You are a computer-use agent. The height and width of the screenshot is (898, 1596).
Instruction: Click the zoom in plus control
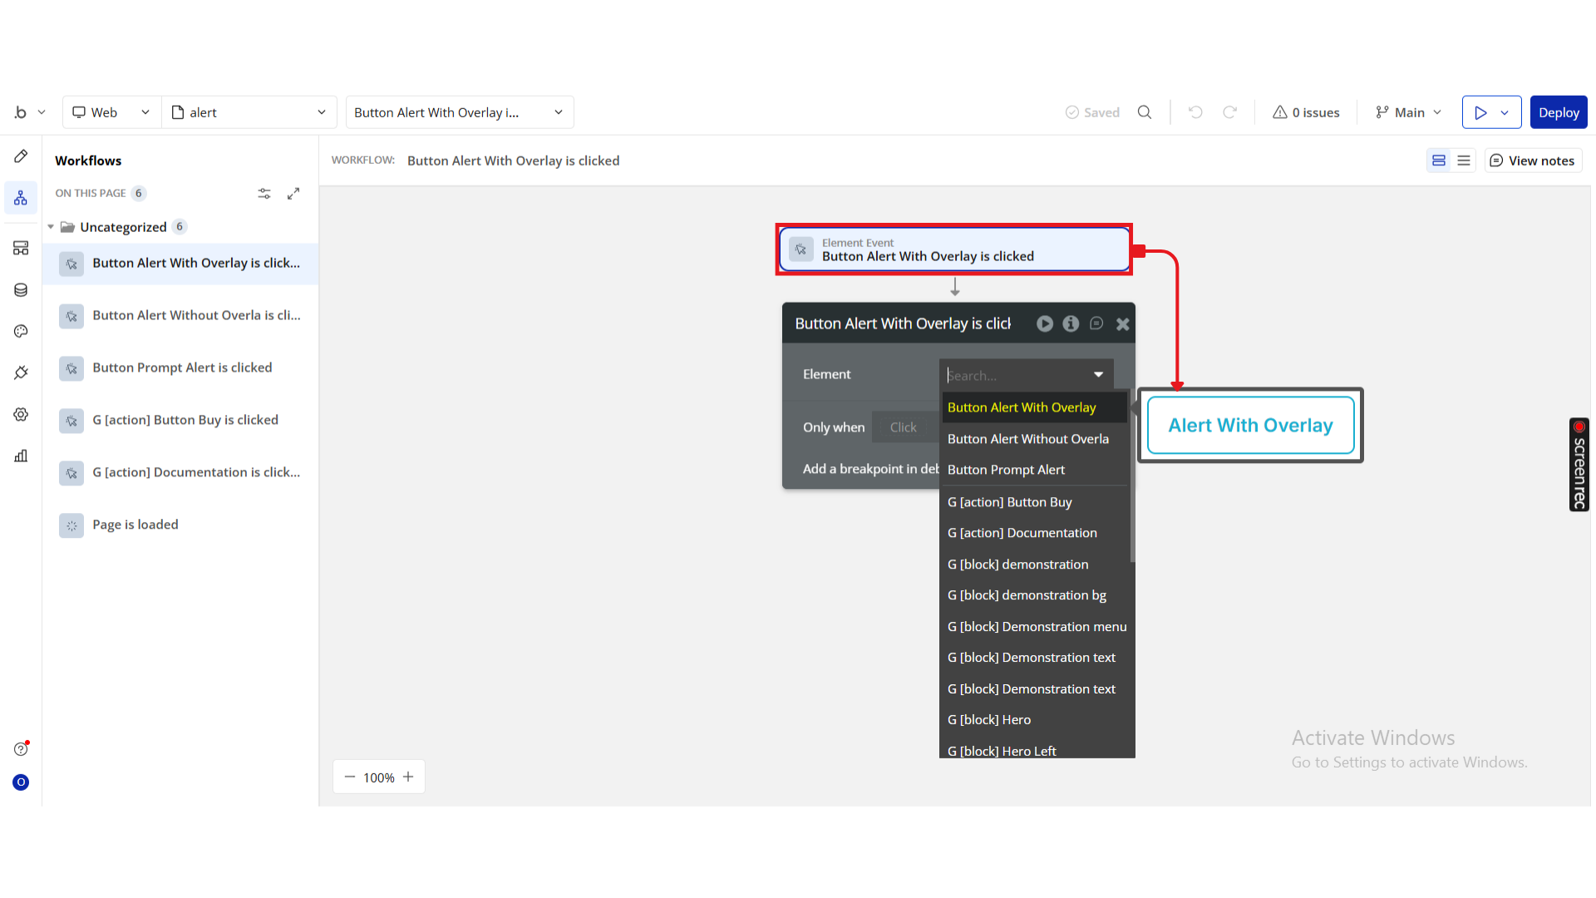(408, 777)
